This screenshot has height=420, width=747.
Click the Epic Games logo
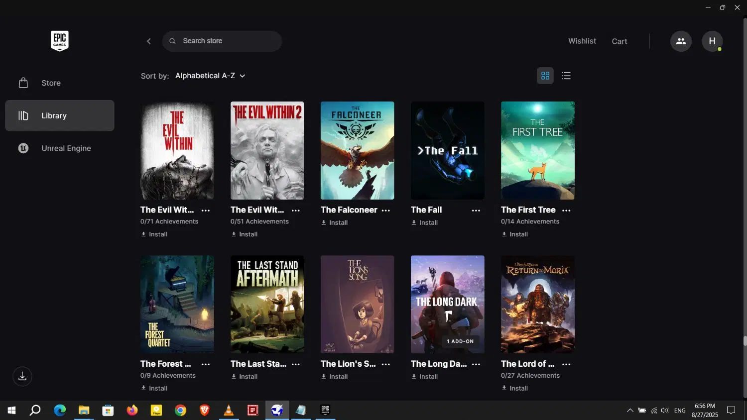click(59, 41)
